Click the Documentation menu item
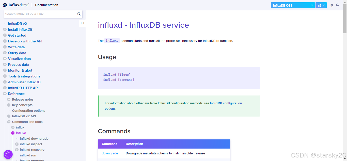 [x=46, y=5]
